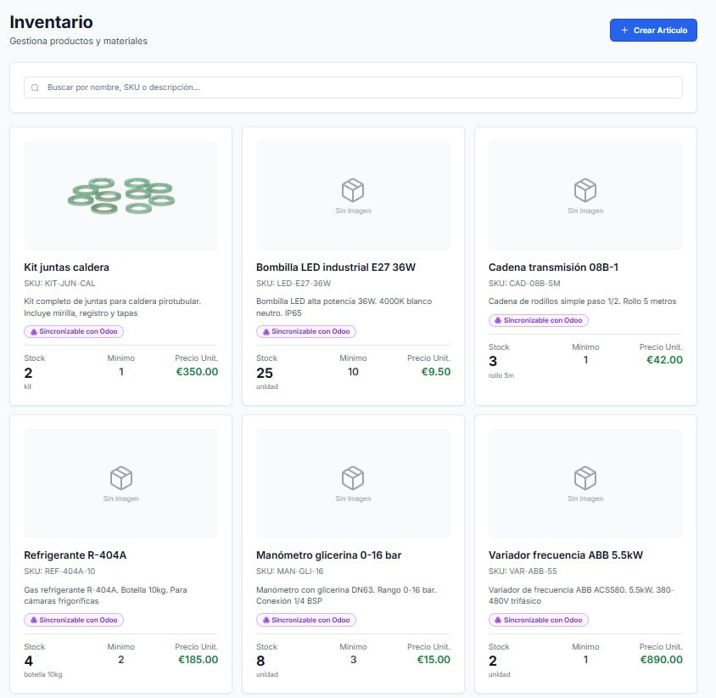Click the 'Kit completo de juntas para caldera' description
This screenshot has height=698, width=716.
[x=112, y=307]
